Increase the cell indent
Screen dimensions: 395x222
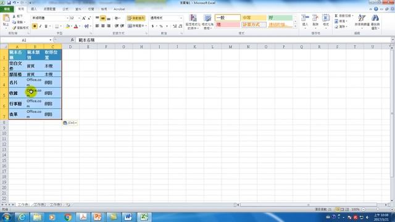coord(122,26)
